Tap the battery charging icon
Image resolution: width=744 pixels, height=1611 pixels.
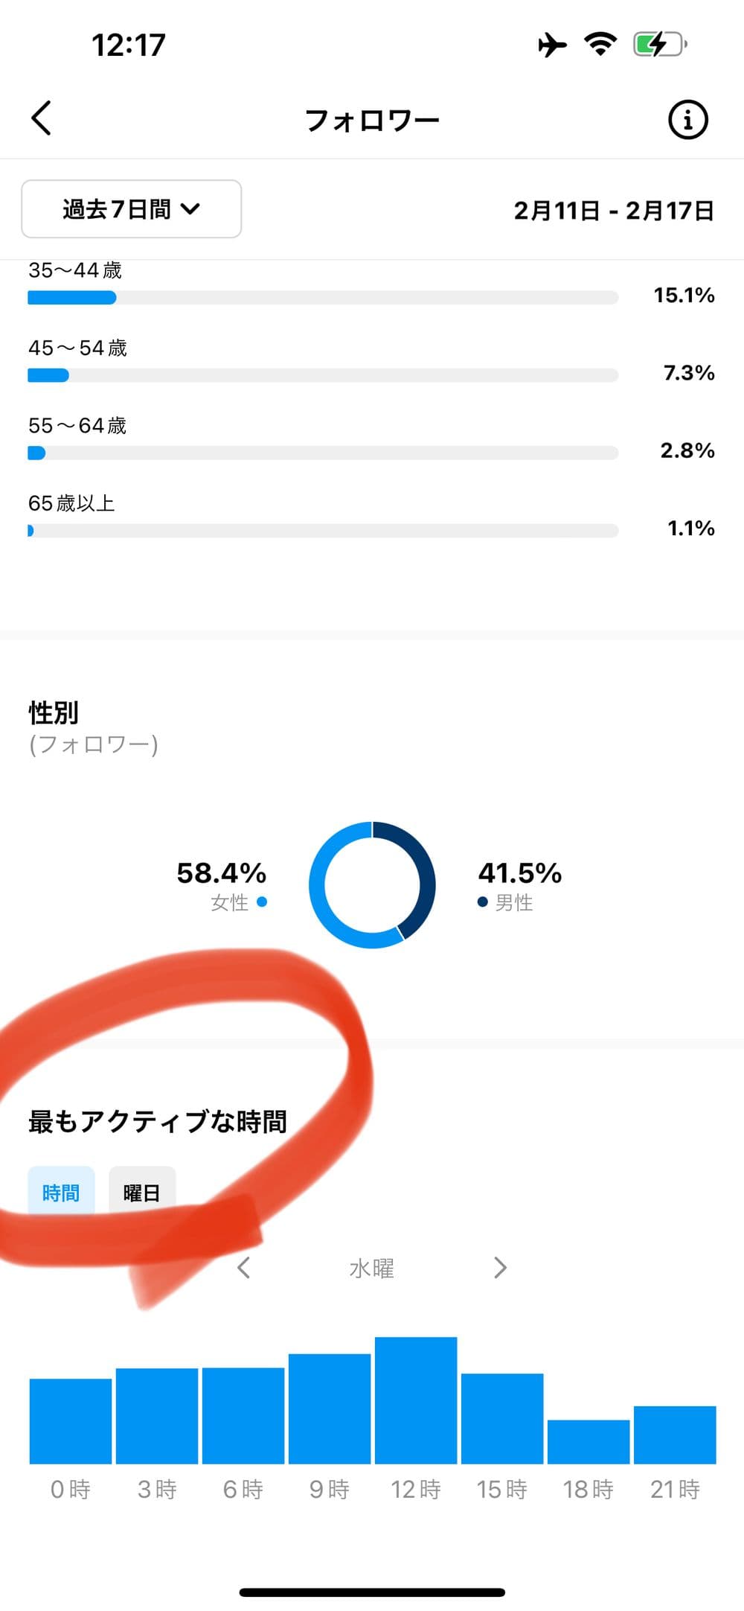coord(659,45)
